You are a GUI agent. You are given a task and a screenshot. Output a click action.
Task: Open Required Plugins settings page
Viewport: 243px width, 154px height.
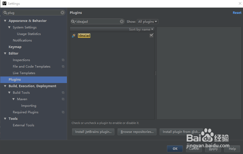[x=26, y=112]
